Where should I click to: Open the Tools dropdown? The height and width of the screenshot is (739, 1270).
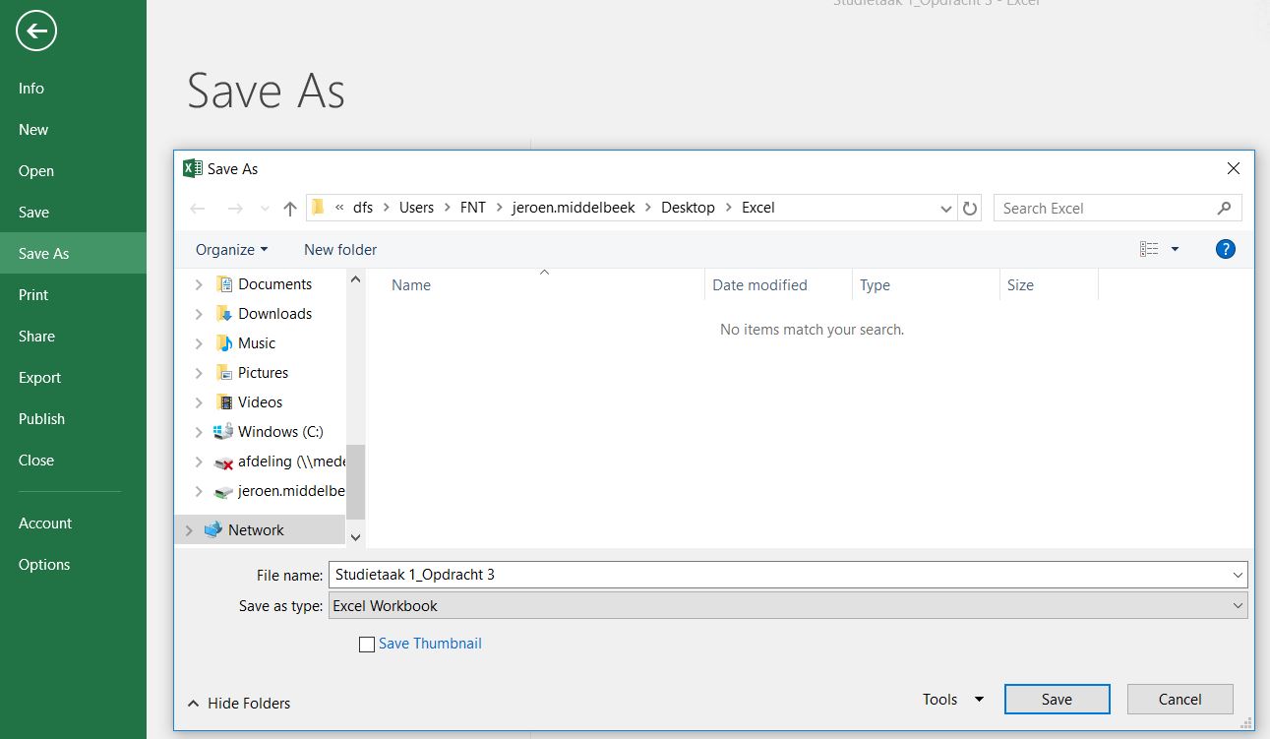tap(952, 700)
